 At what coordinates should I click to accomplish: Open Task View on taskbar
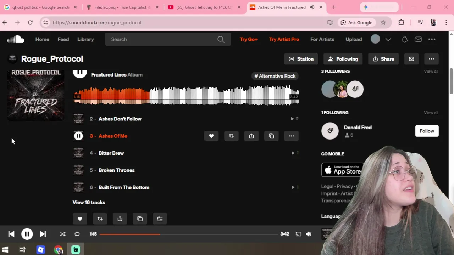click(x=22, y=250)
